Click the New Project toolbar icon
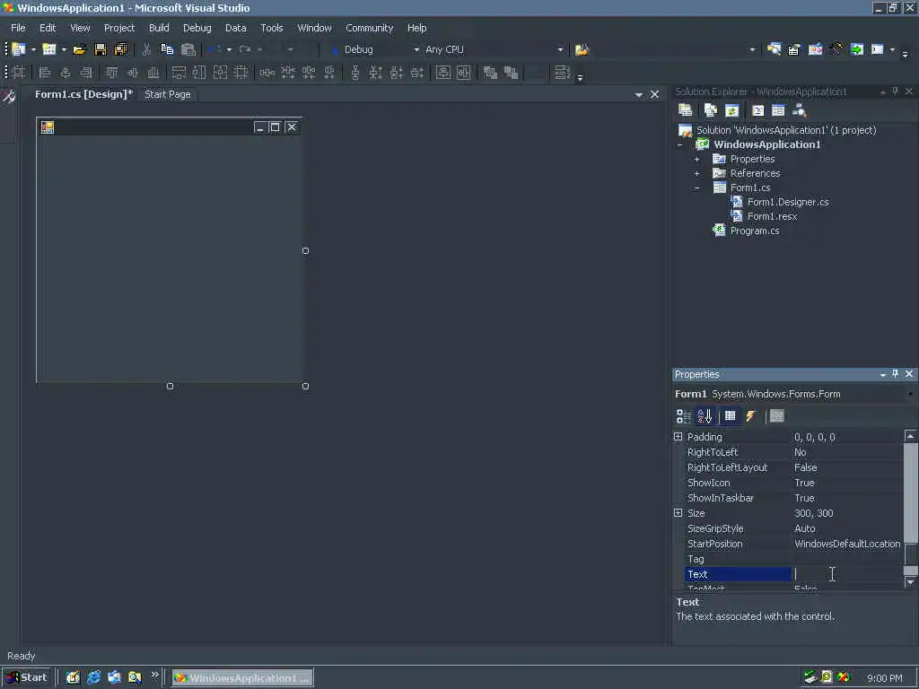Viewport: 919px width, 689px height. pos(19,50)
